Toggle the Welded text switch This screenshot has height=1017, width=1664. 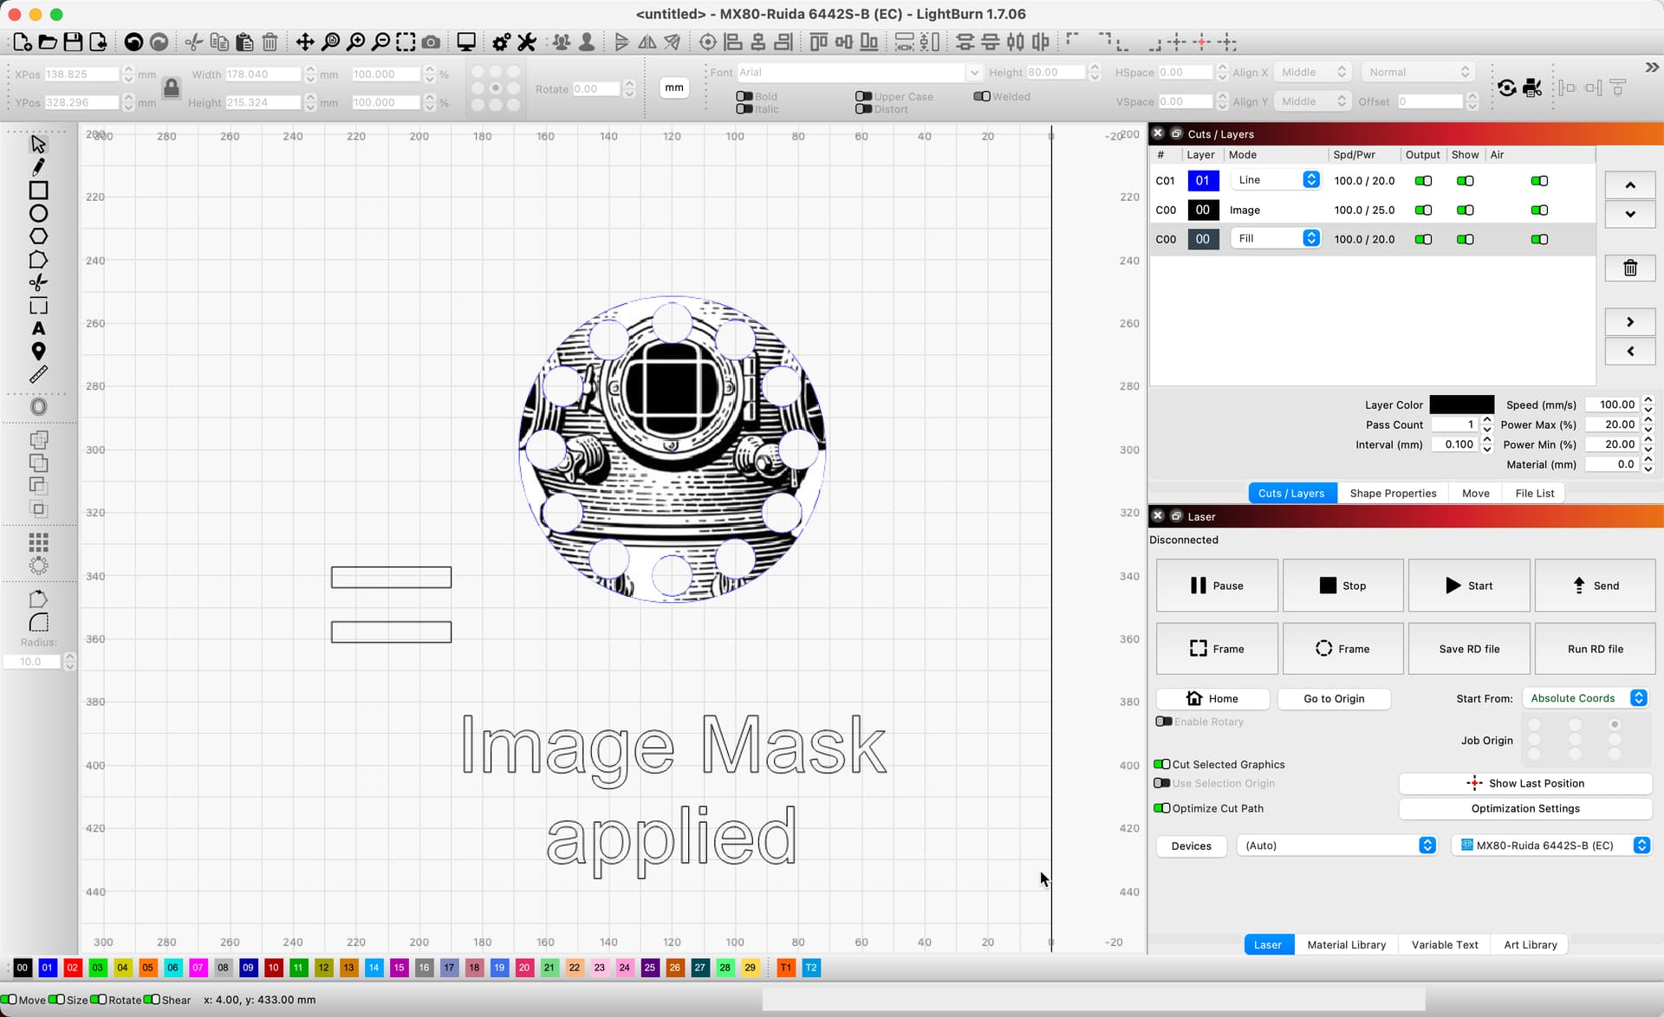coord(981,96)
